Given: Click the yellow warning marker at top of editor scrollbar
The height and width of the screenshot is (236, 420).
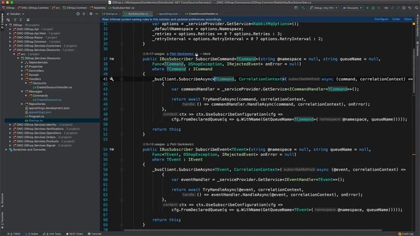Looking at the screenshot, I should point(413,24).
